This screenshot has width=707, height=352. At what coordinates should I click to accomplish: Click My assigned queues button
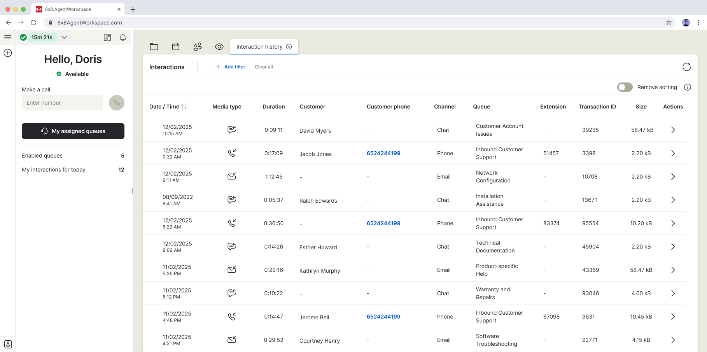tap(73, 131)
